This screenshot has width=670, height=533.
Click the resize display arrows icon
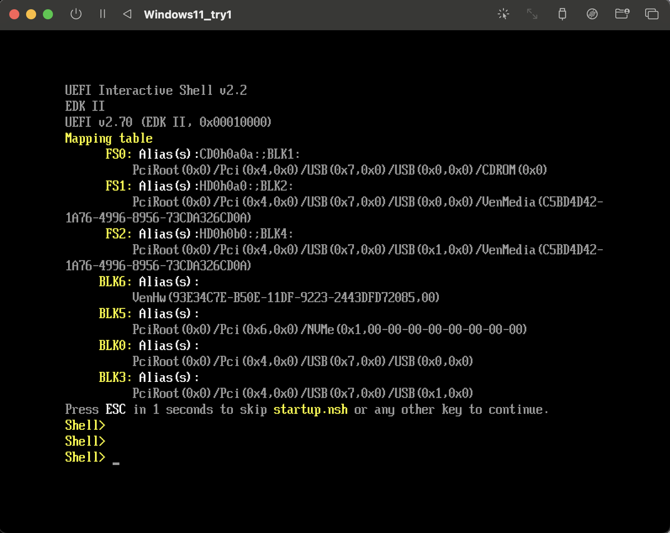pyautogui.click(x=533, y=14)
